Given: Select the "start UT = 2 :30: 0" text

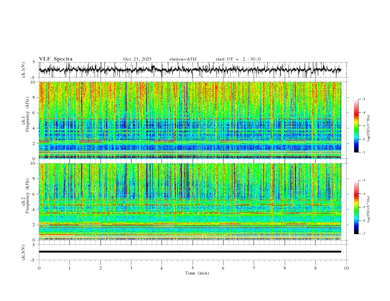Looking at the screenshot, I should pos(238,59).
